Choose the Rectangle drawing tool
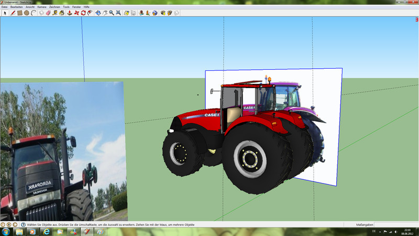This screenshot has height=236, width=419. coord(19,13)
